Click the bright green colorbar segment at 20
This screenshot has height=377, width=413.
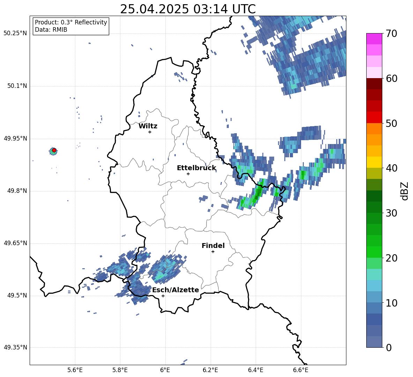[374, 252]
